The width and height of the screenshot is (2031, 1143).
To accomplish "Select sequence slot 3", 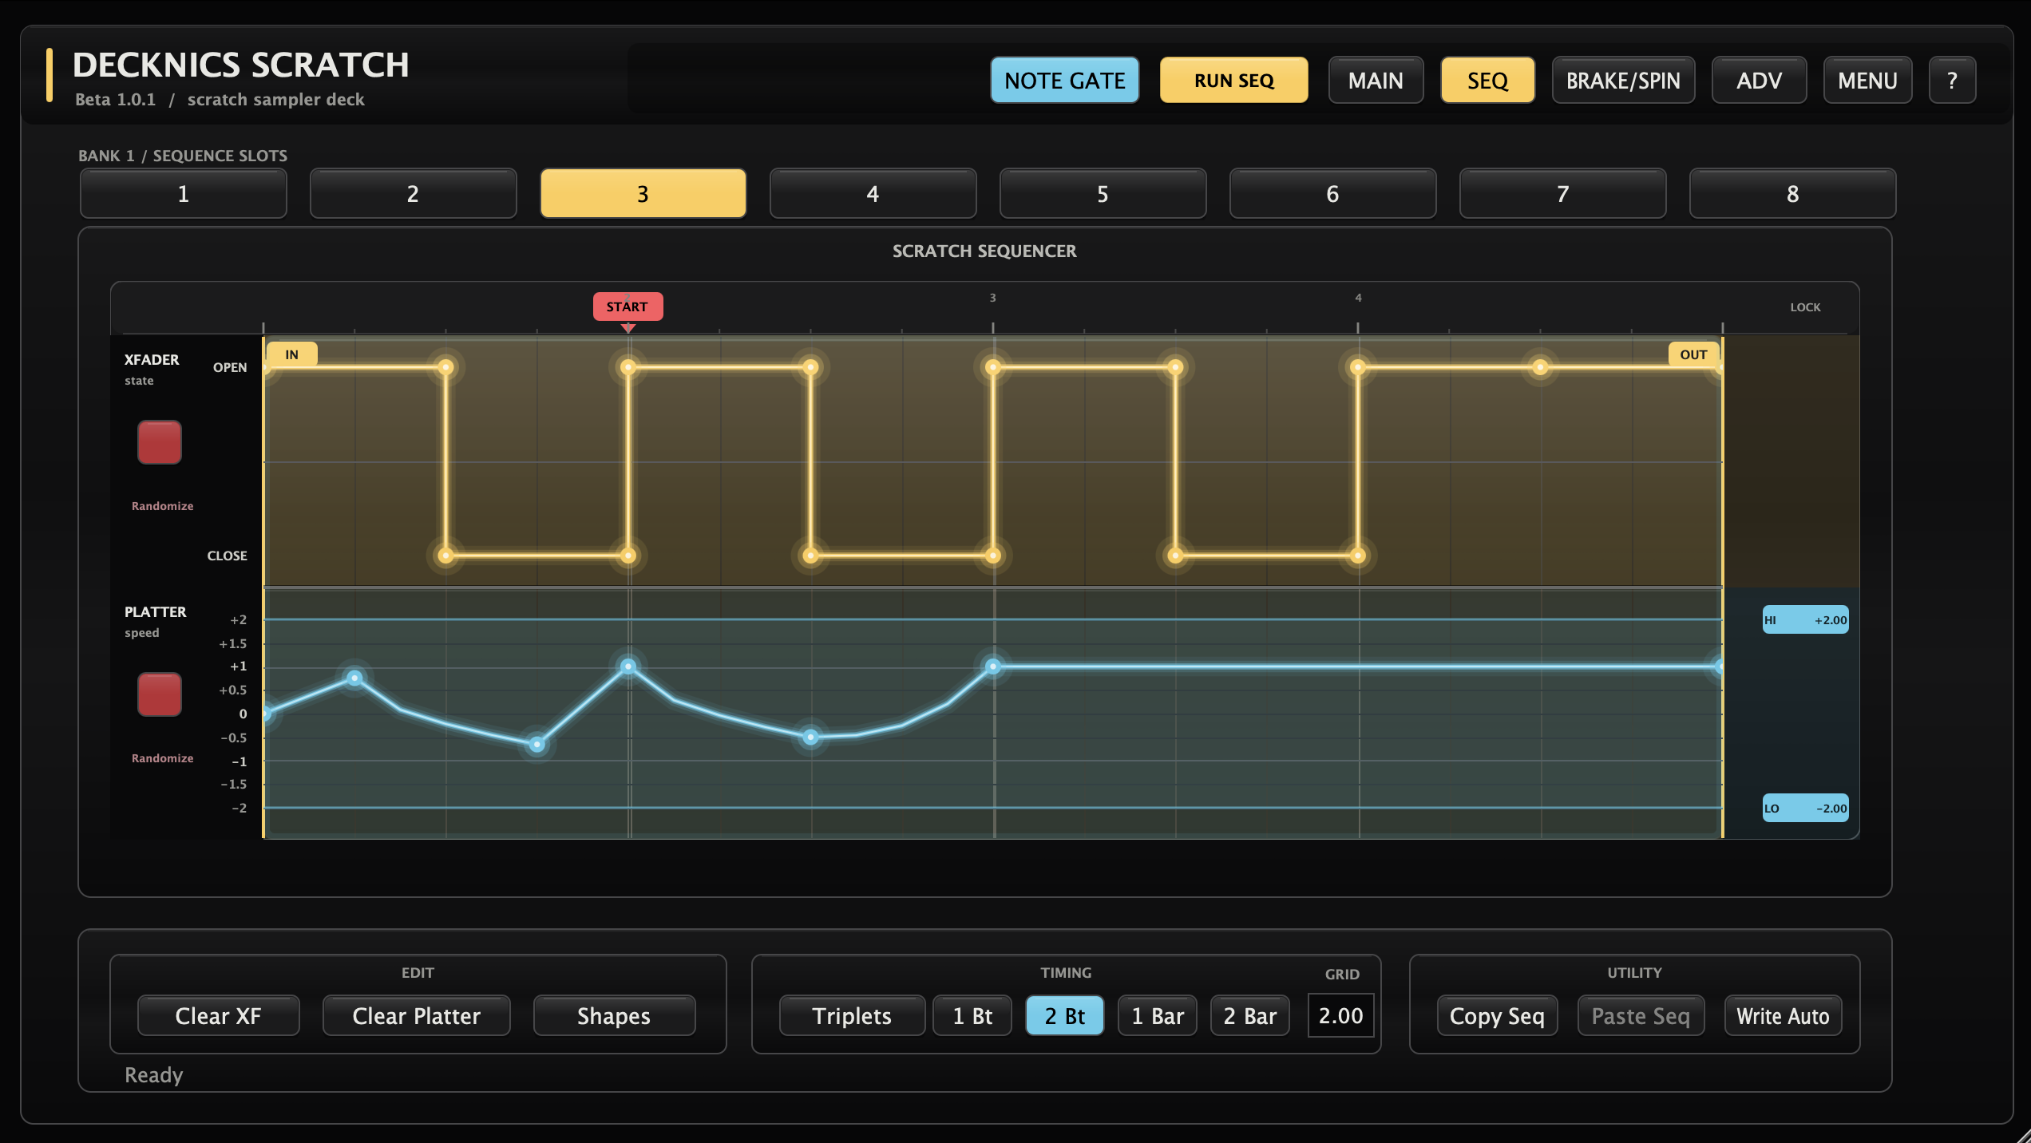I will (x=643, y=193).
